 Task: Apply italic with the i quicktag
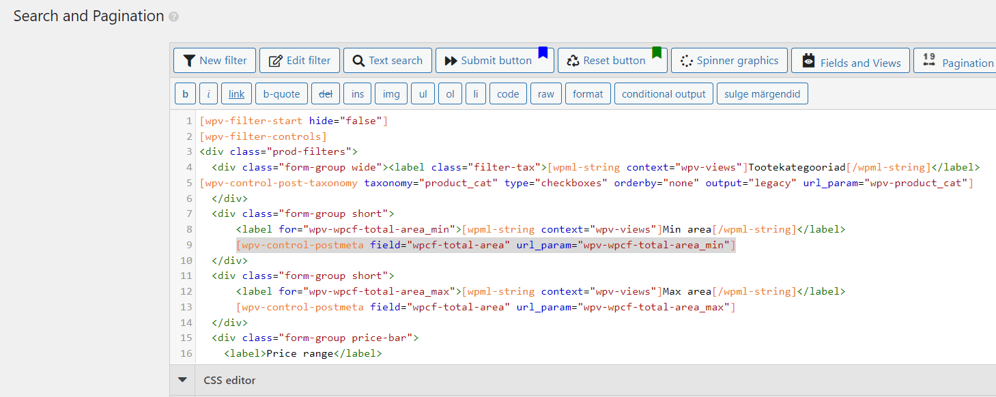pyautogui.click(x=208, y=94)
